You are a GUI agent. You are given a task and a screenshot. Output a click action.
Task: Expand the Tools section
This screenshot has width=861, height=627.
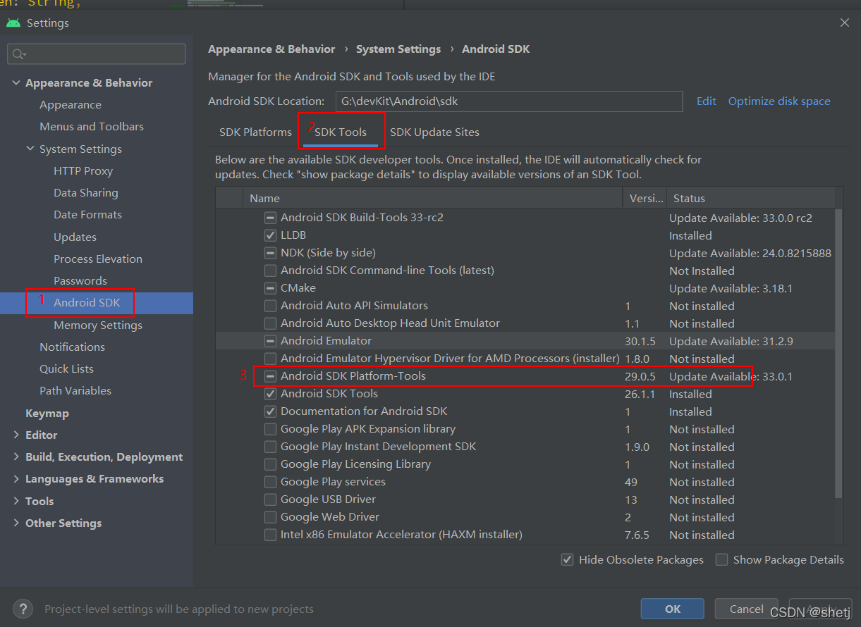pos(16,502)
